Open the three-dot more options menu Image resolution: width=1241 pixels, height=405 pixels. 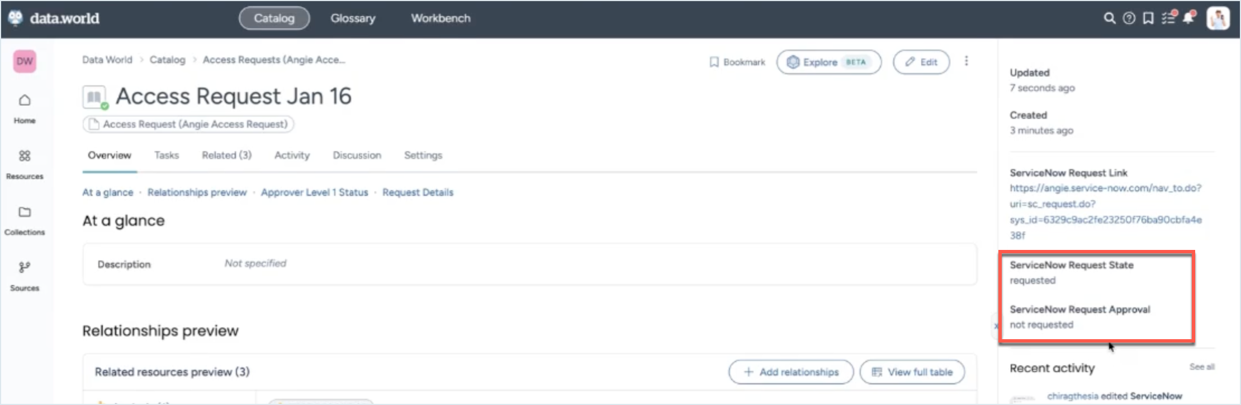coord(967,61)
